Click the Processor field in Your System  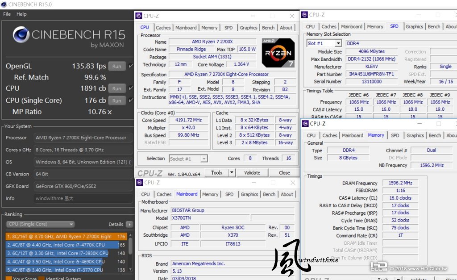point(83,138)
